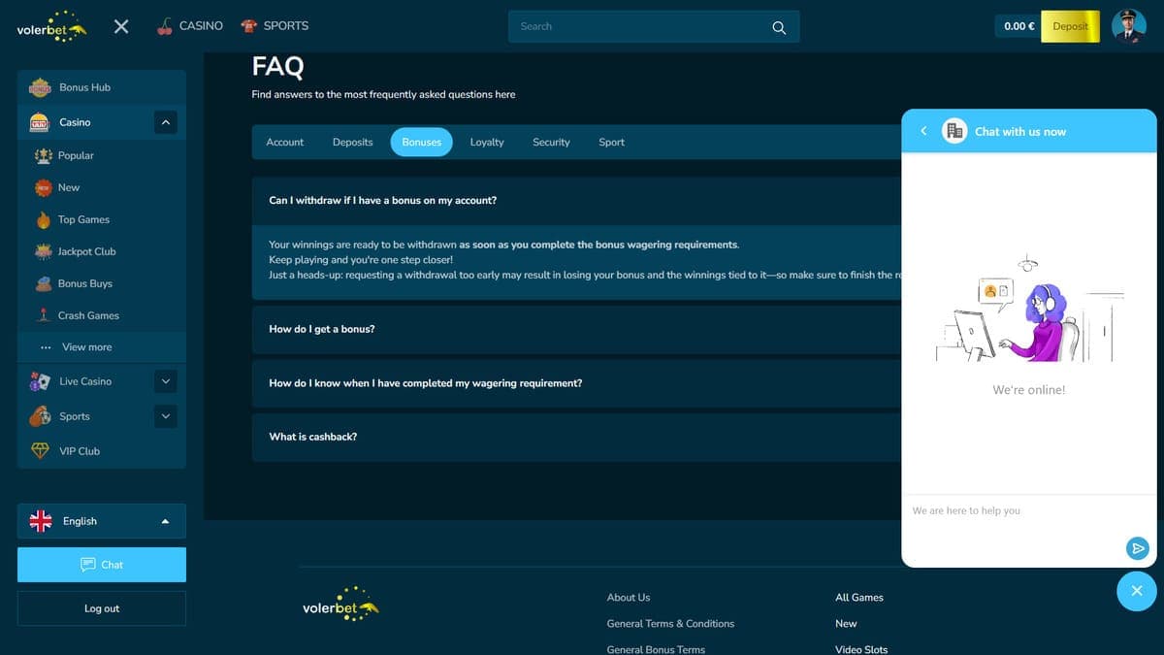Click the jersey Sports icon in header
1164x655 pixels.
pos(249,26)
